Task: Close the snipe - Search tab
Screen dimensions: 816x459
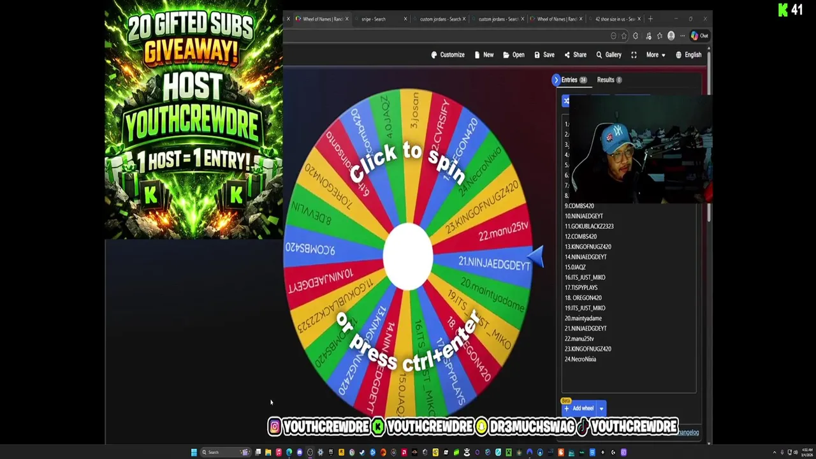Action: coord(405,19)
